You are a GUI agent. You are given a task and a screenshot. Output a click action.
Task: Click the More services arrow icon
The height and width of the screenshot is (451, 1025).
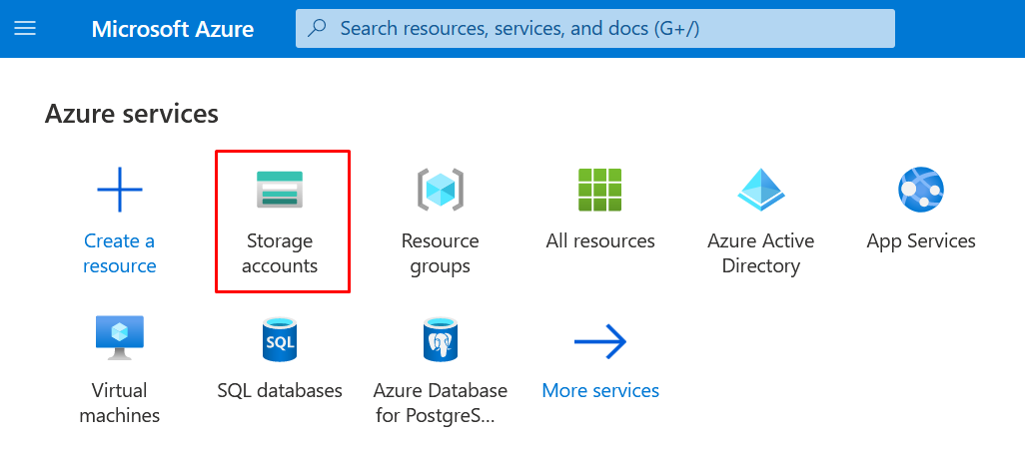tap(599, 342)
